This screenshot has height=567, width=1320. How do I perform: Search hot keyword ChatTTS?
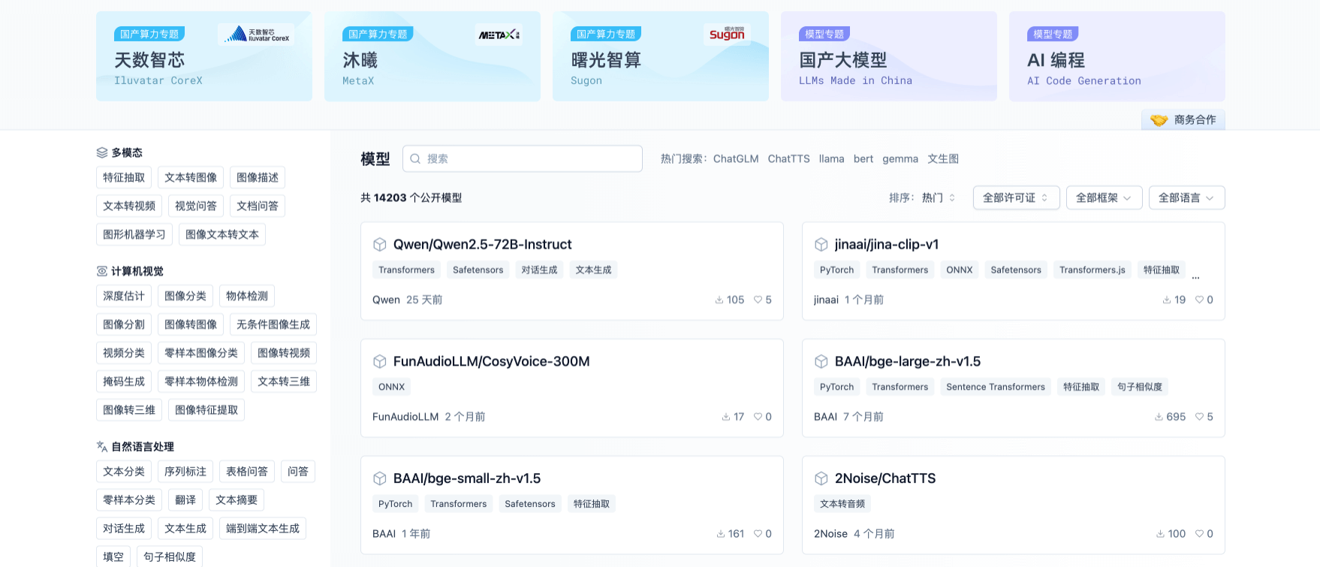click(789, 159)
